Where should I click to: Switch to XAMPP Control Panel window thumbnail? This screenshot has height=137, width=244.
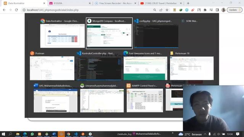coord(145,100)
